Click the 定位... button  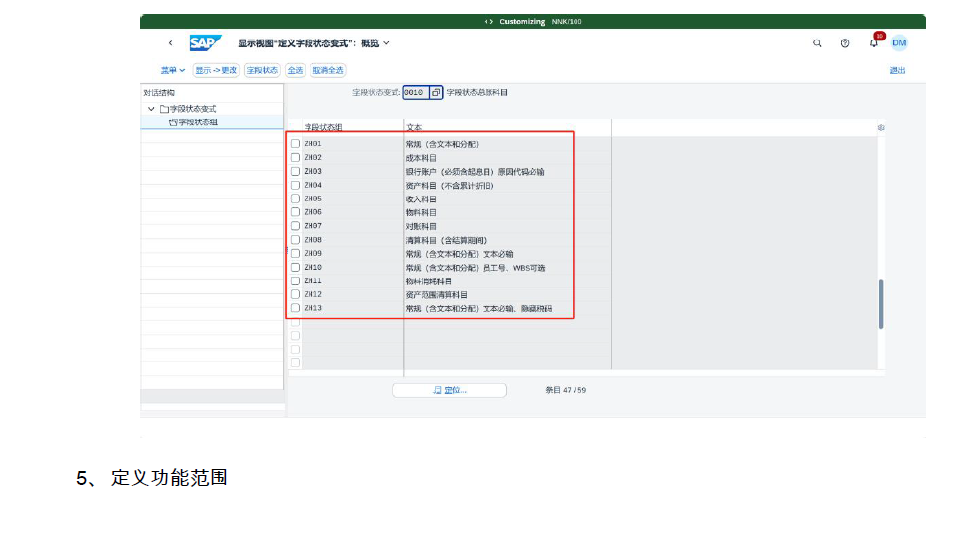[449, 390]
